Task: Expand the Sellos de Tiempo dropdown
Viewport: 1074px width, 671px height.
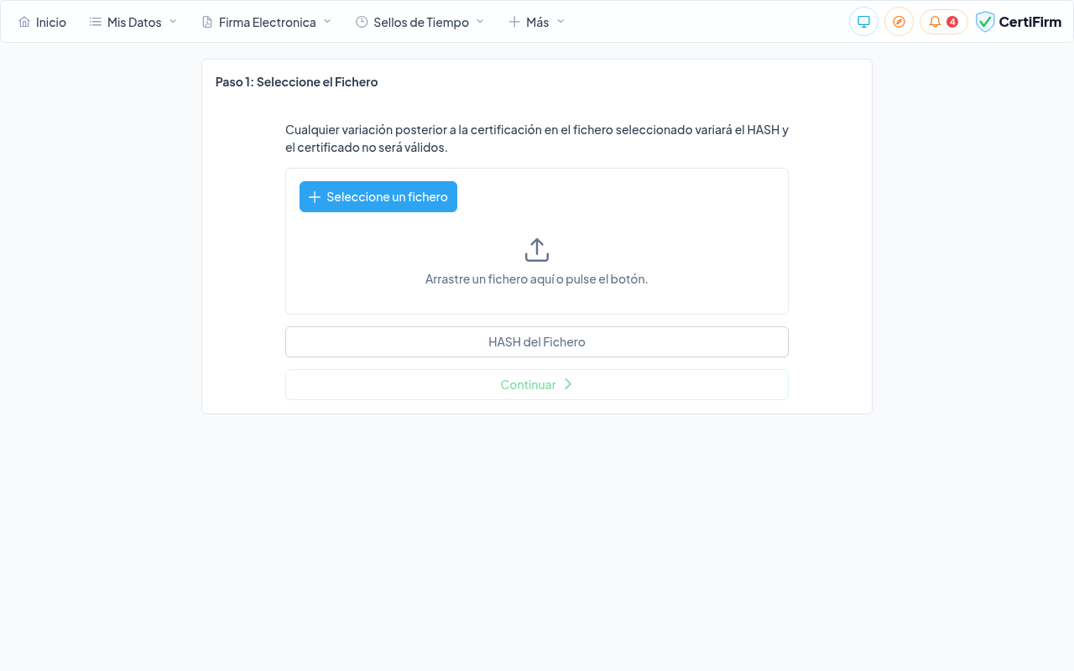Action: pyautogui.click(x=478, y=22)
